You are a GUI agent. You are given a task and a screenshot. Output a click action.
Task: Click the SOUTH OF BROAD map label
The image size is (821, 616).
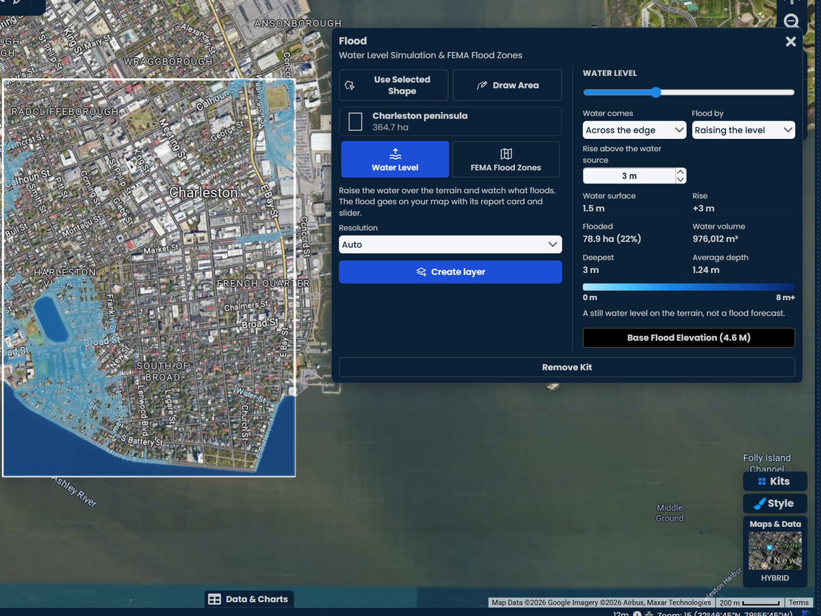click(x=163, y=372)
